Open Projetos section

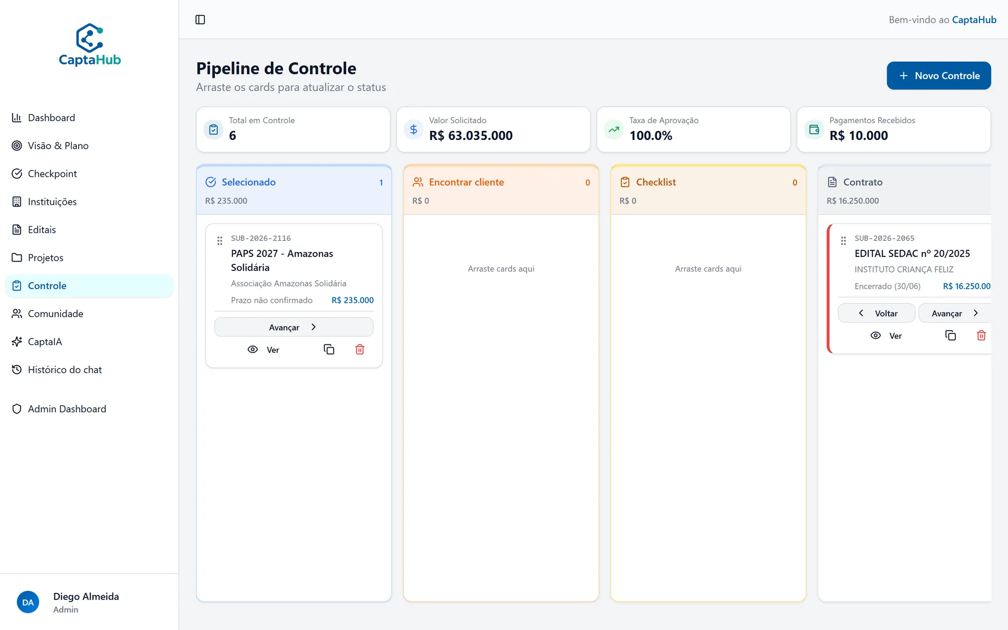tap(89, 258)
